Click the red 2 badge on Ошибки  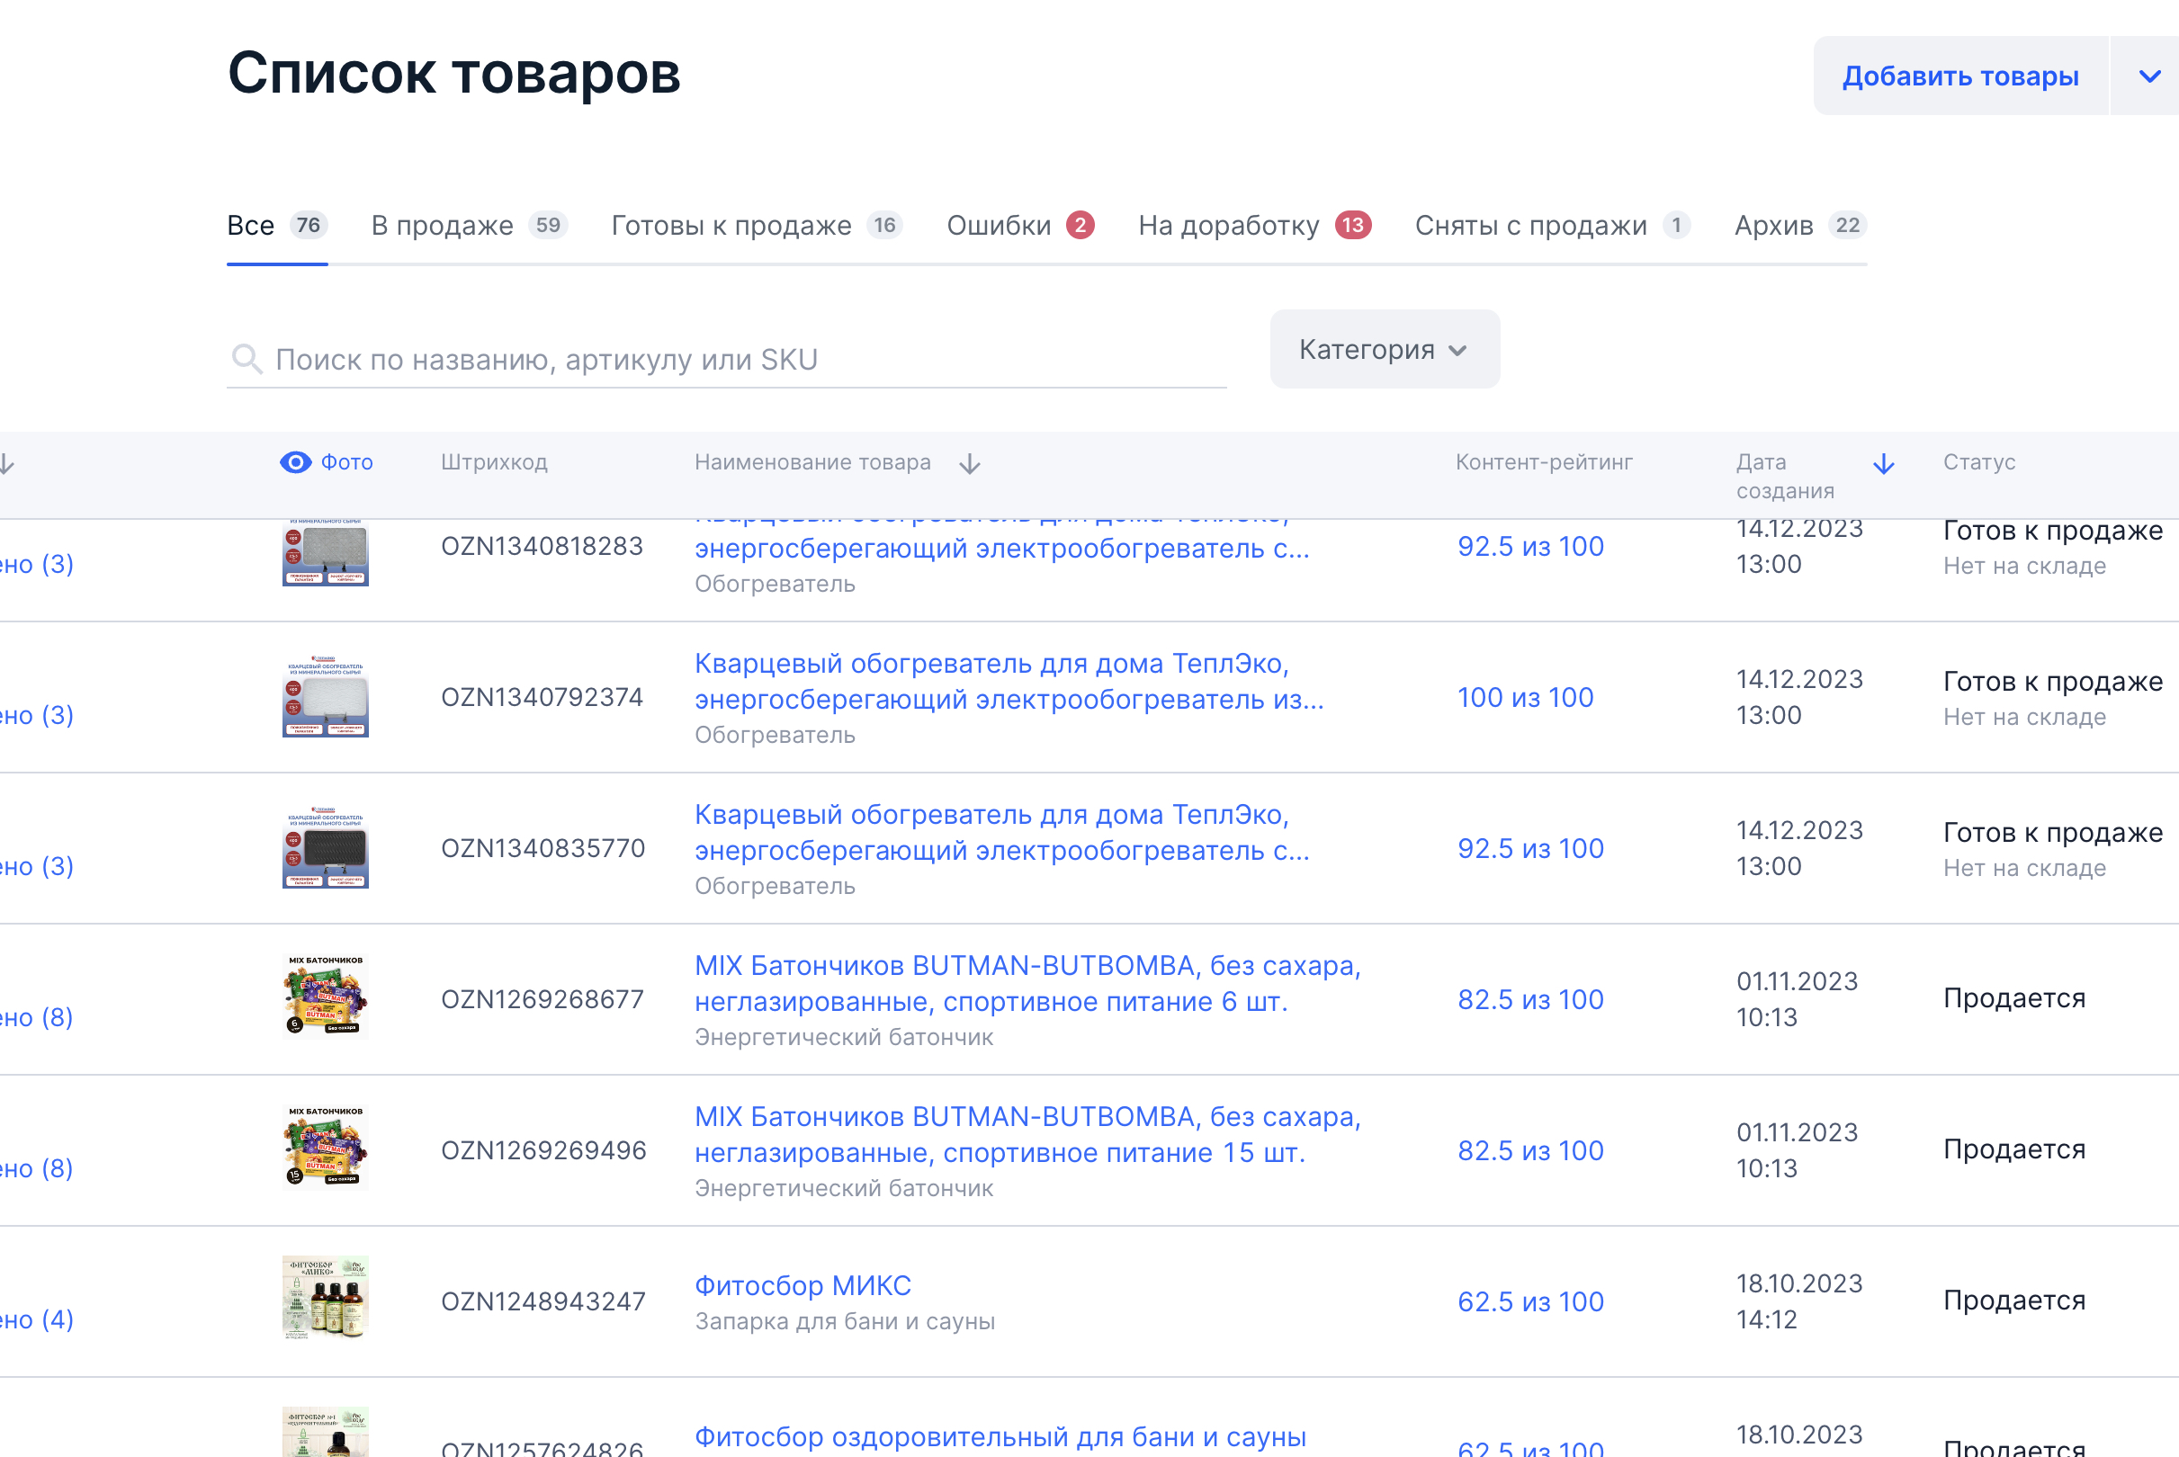tap(1080, 225)
